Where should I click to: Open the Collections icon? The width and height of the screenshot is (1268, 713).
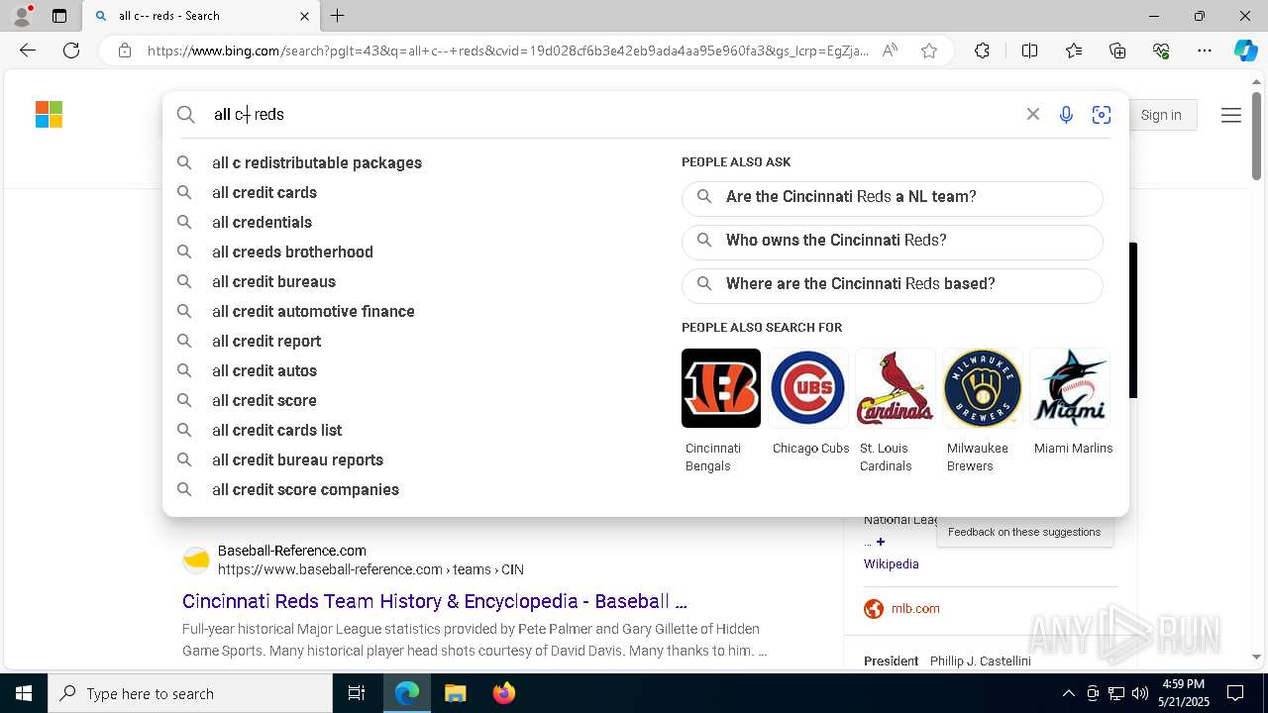[x=1117, y=51]
